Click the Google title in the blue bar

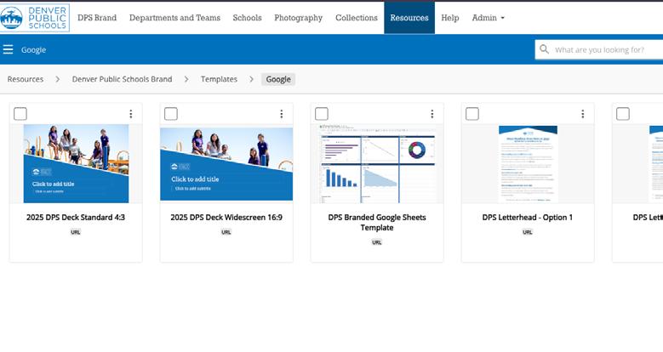pyautogui.click(x=33, y=50)
